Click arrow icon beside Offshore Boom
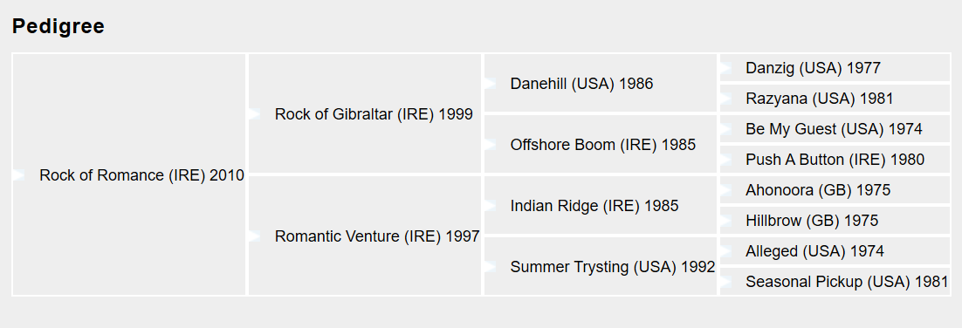 pyautogui.click(x=490, y=145)
